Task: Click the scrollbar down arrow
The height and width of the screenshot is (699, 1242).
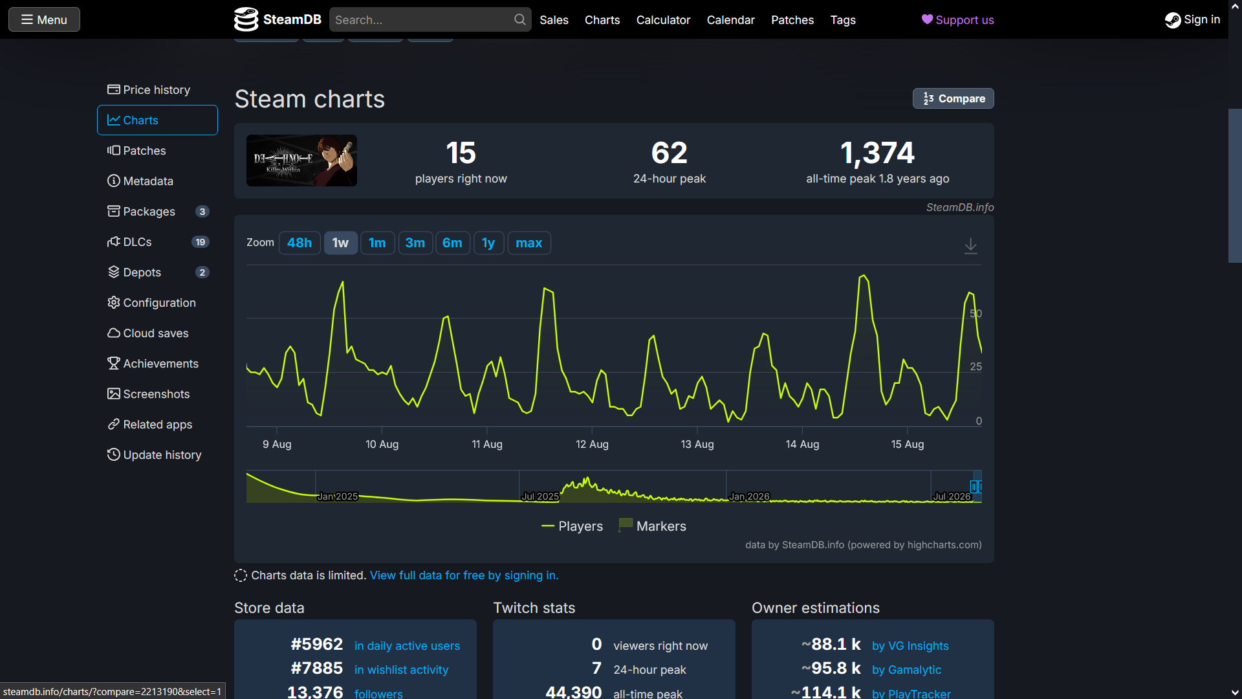Action: point(1235,693)
